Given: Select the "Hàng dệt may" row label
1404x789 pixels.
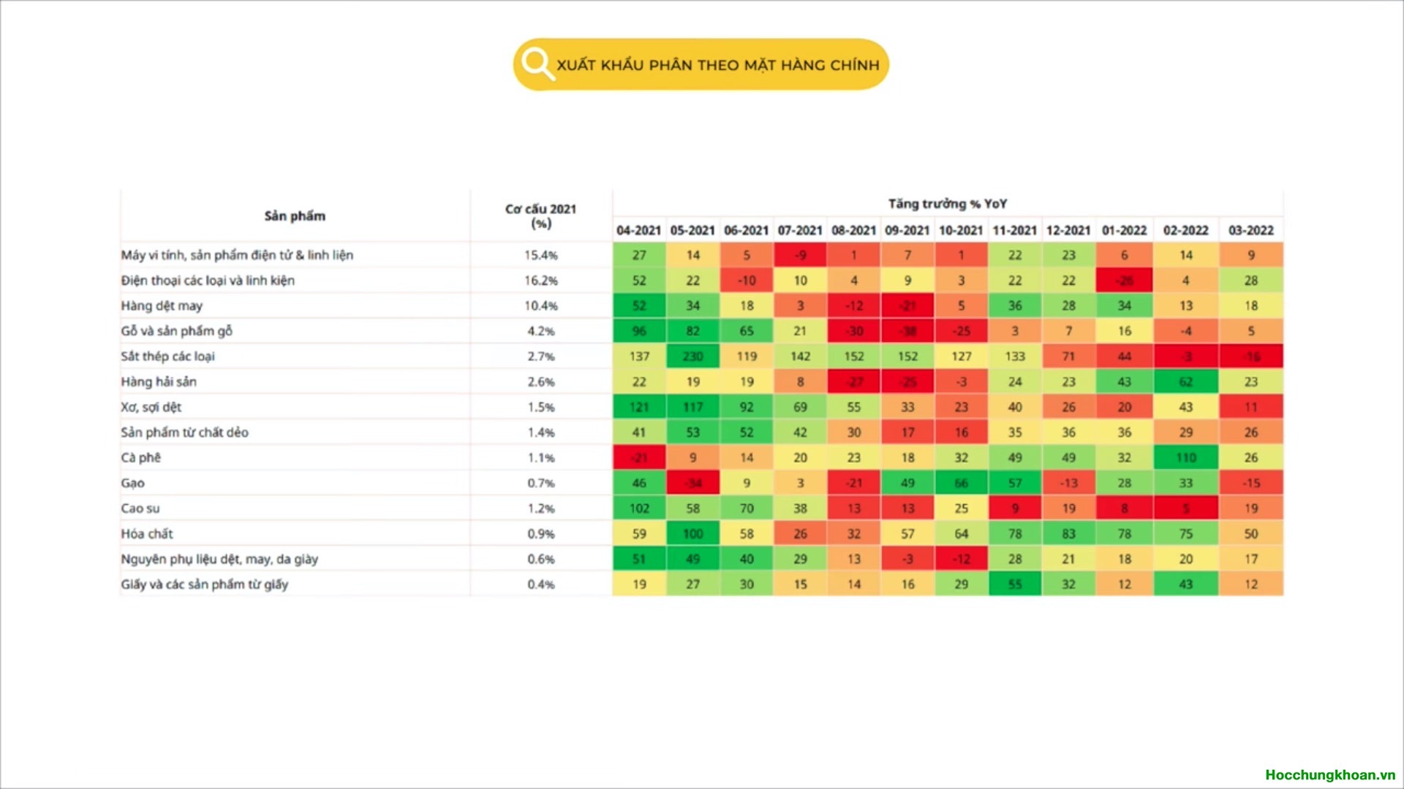Looking at the screenshot, I should click(162, 306).
